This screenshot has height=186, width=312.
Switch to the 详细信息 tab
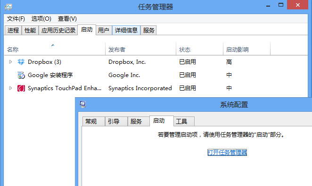tap(126, 31)
